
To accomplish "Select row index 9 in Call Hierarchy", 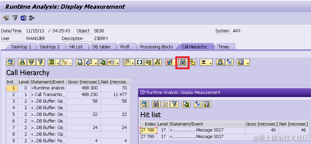I will tap(12, 141).
